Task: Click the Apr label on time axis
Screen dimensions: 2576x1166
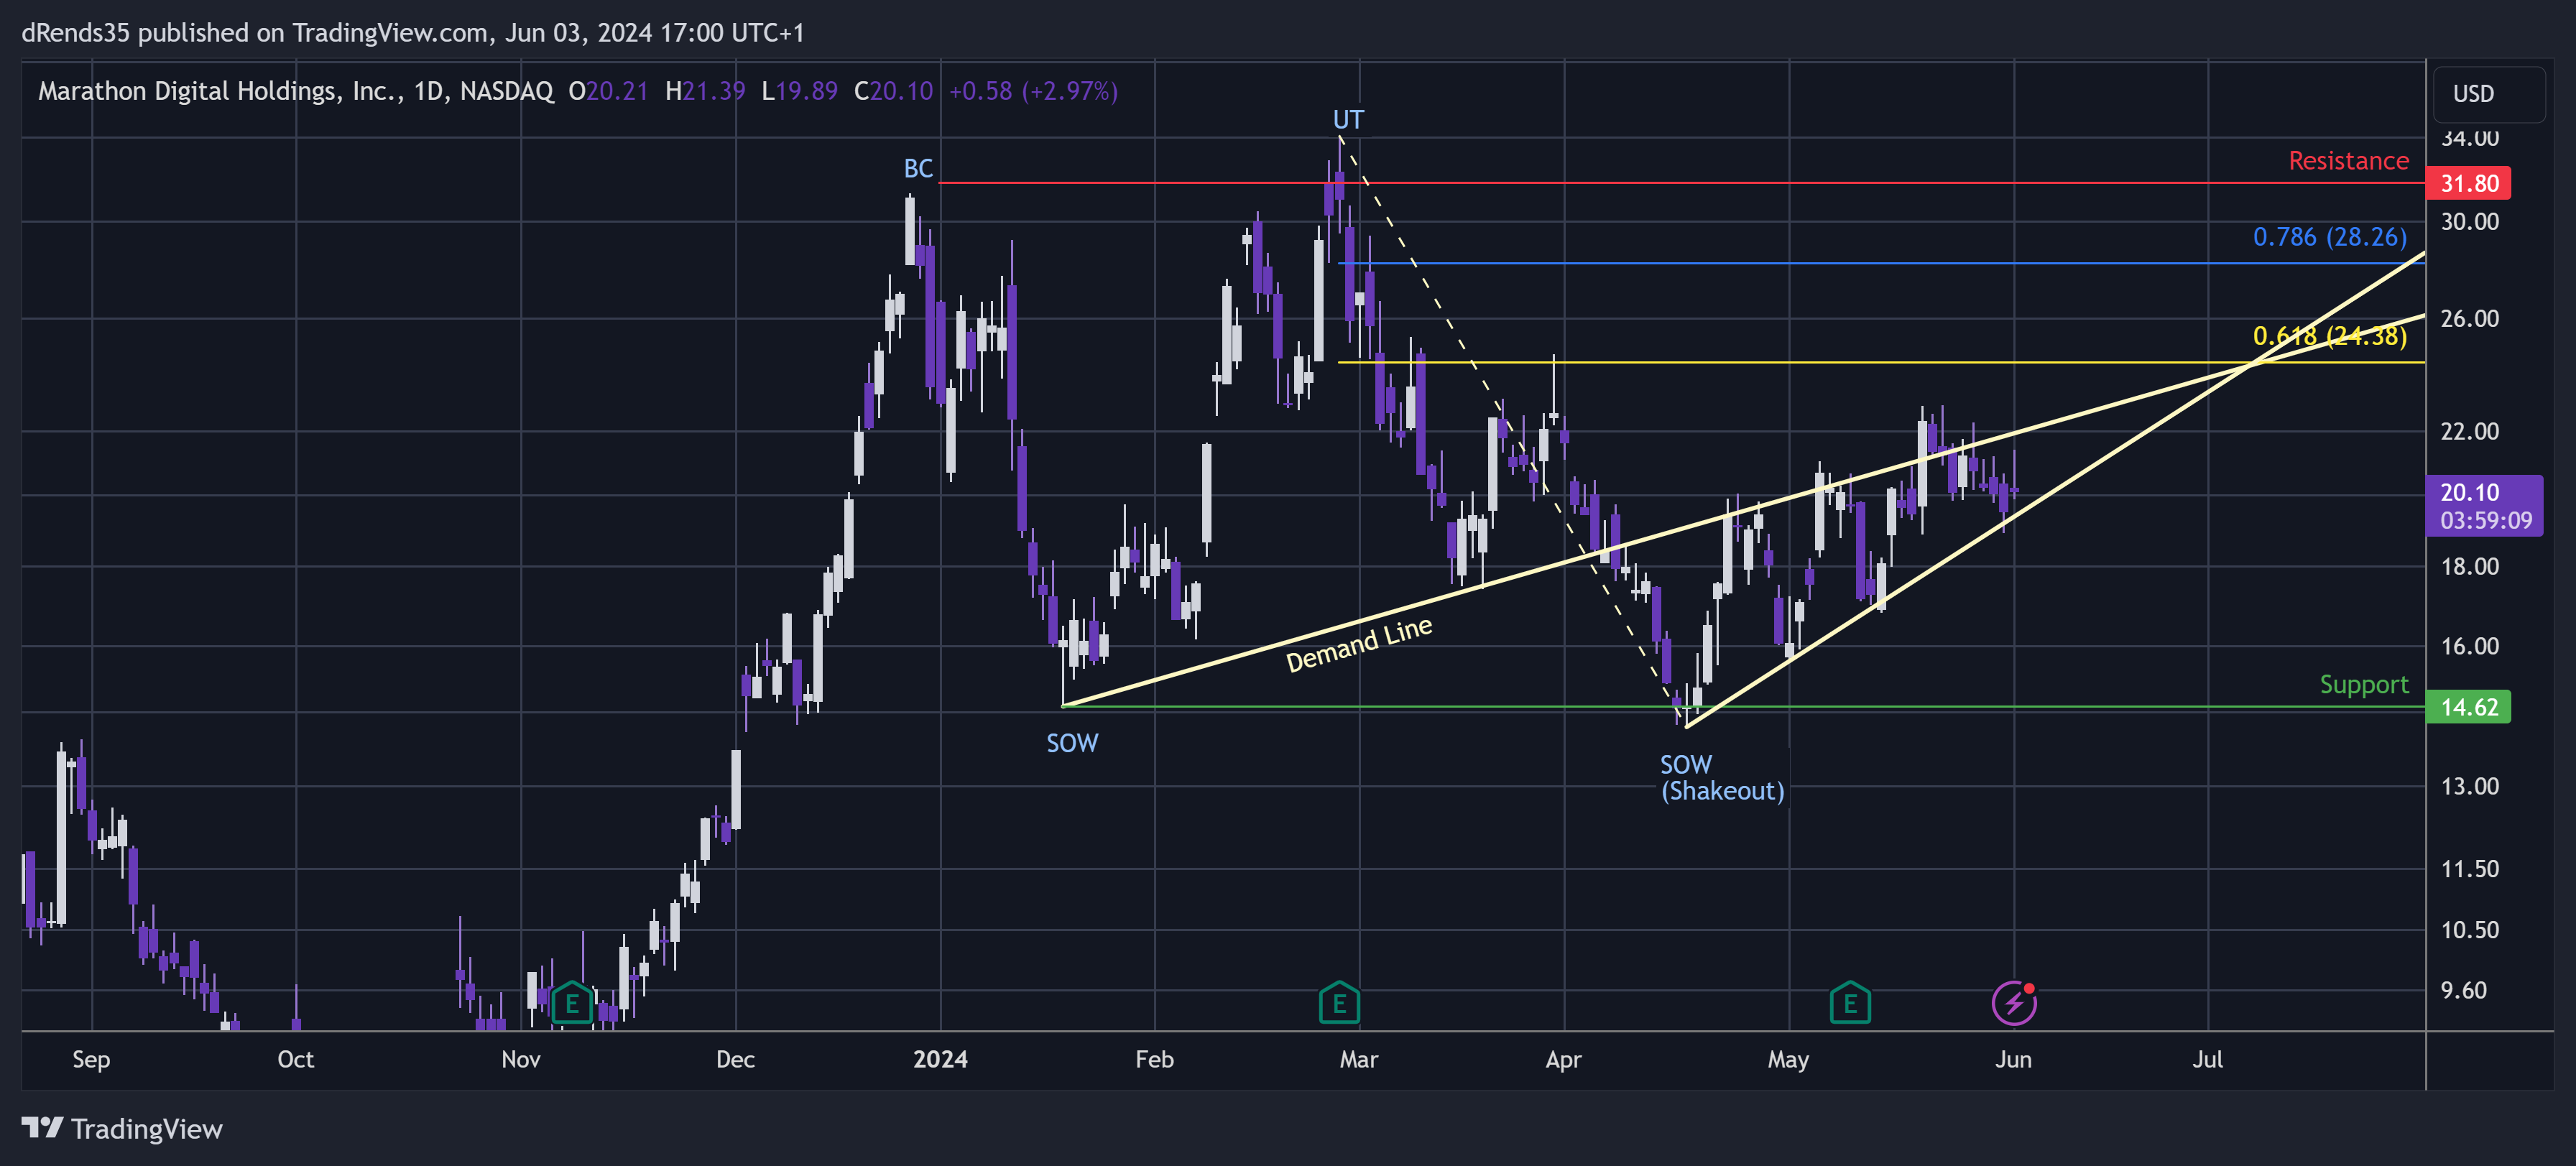Action: tap(1563, 1060)
